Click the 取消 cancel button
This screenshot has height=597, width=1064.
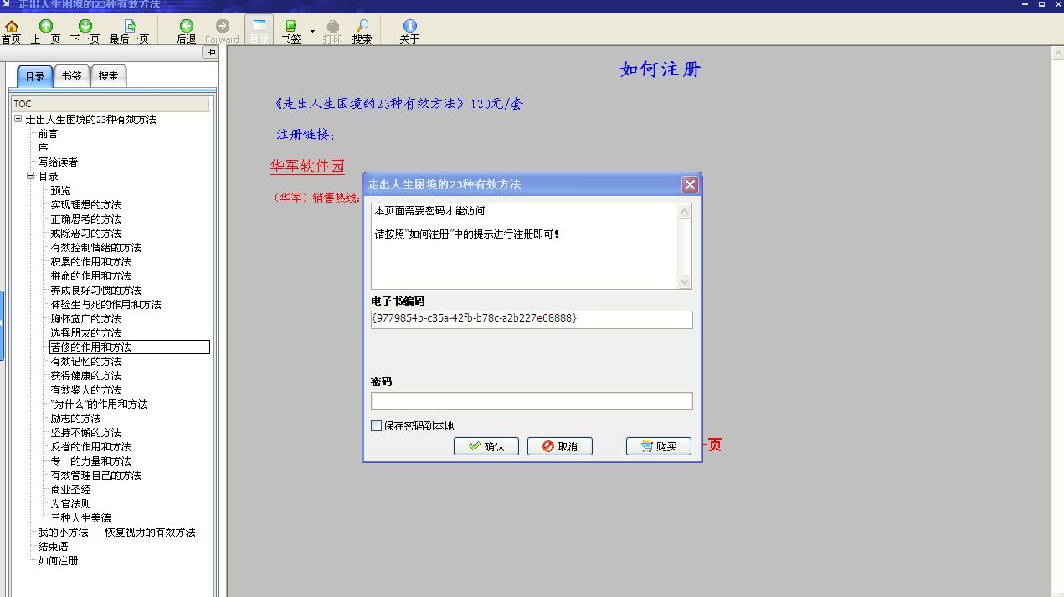[x=560, y=446]
